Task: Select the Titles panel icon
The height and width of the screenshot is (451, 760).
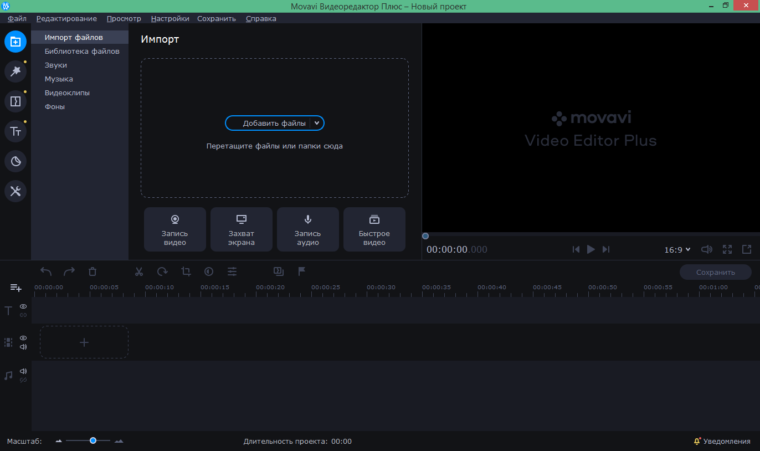Action: (16, 131)
